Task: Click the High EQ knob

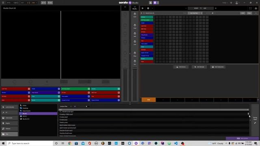Action: tap(135, 25)
